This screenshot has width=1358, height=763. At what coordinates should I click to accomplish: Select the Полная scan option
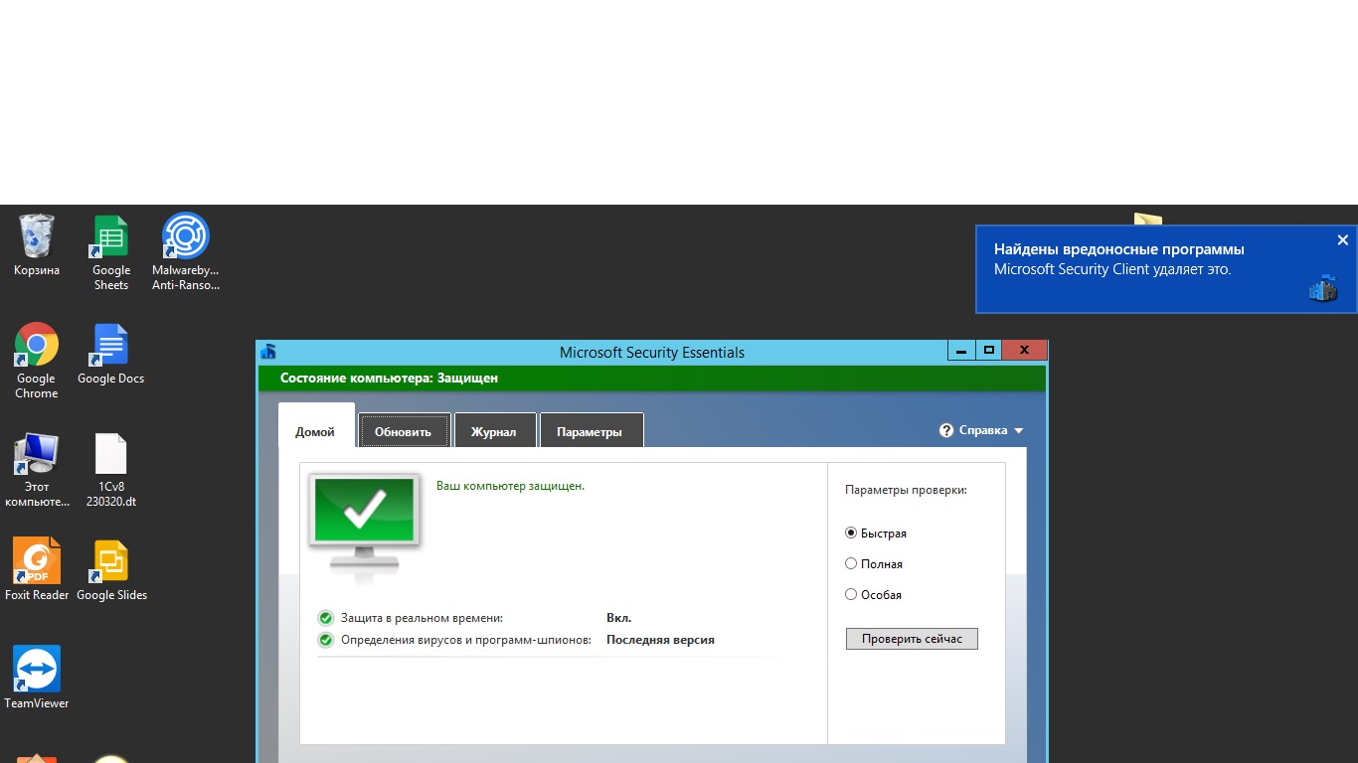tap(874, 564)
